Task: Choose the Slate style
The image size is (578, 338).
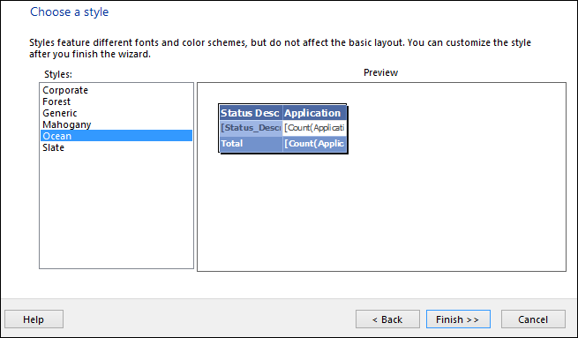Action: point(54,147)
